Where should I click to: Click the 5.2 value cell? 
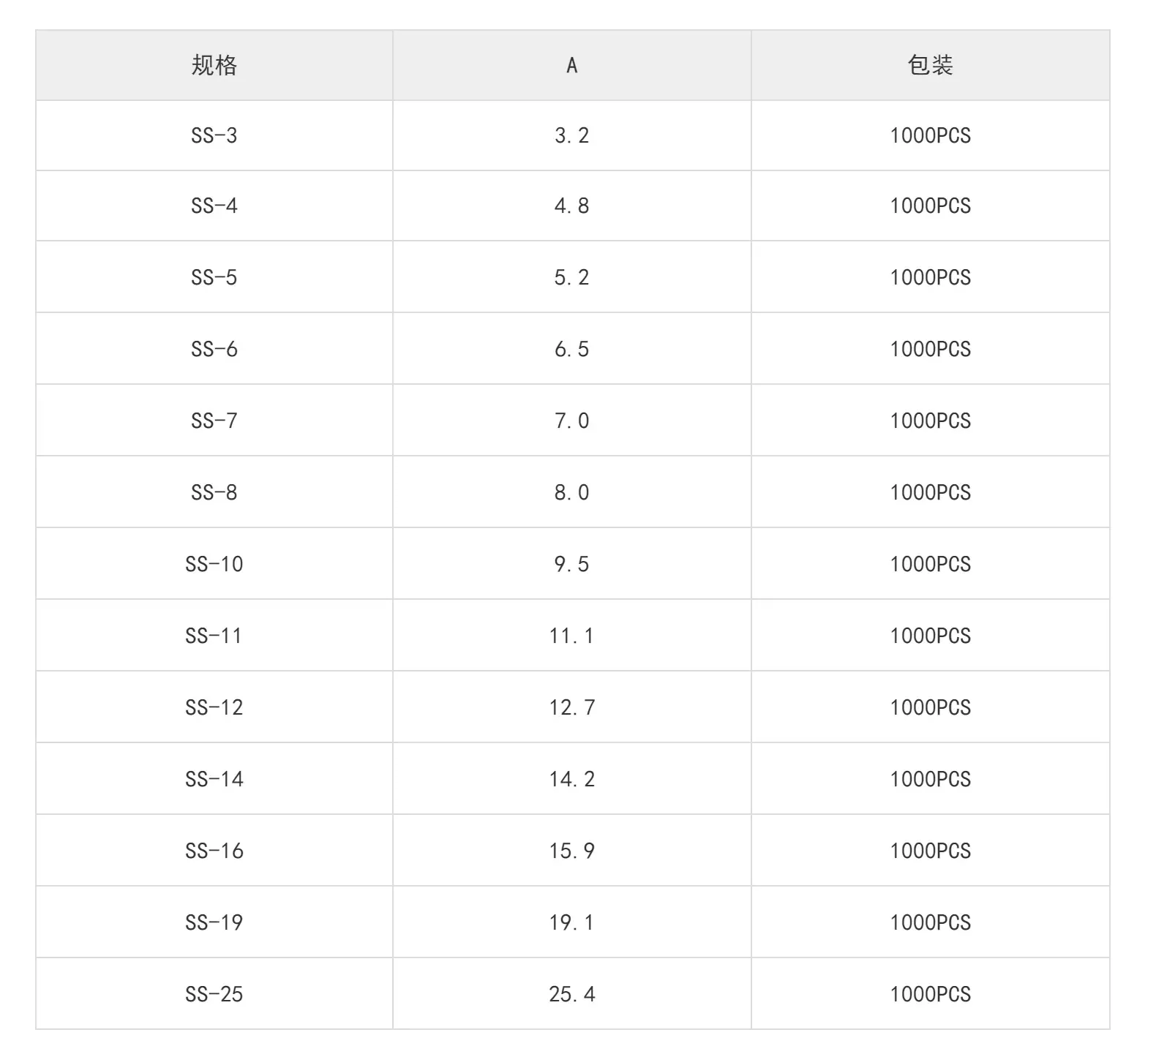(x=572, y=277)
